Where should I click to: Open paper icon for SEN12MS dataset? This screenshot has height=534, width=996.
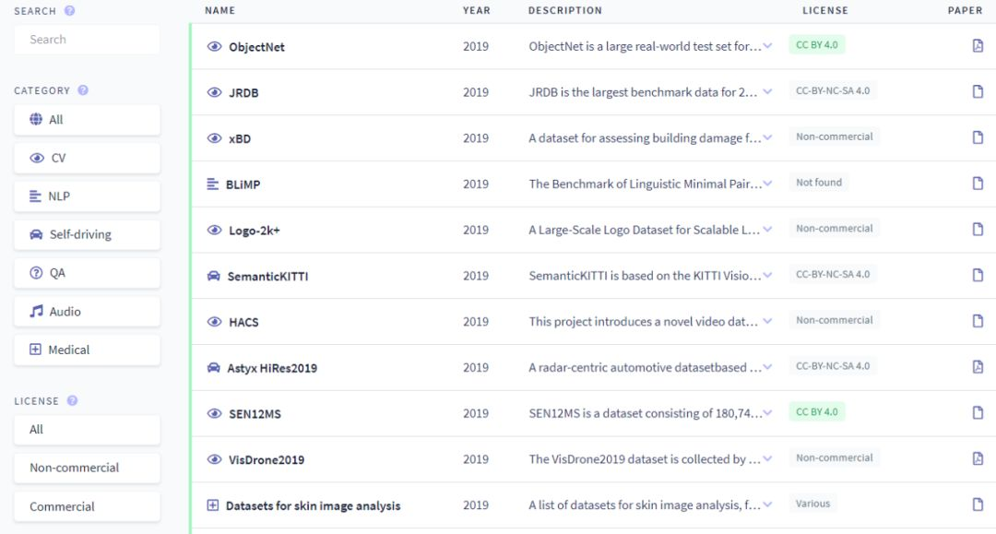[x=978, y=412]
